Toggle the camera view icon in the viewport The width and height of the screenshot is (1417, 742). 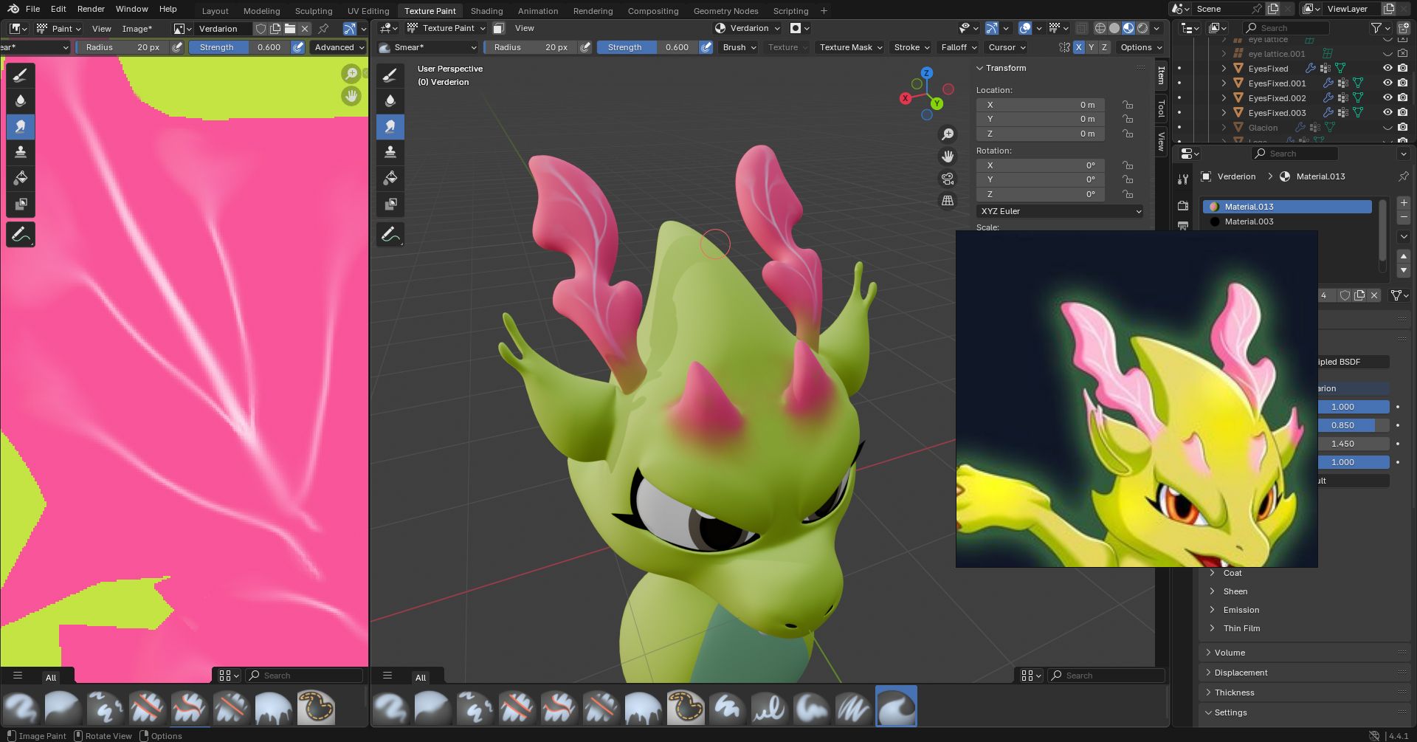(x=948, y=179)
